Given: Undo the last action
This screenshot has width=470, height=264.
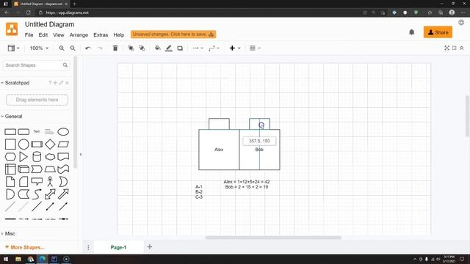Looking at the screenshot, I should 88,48.
